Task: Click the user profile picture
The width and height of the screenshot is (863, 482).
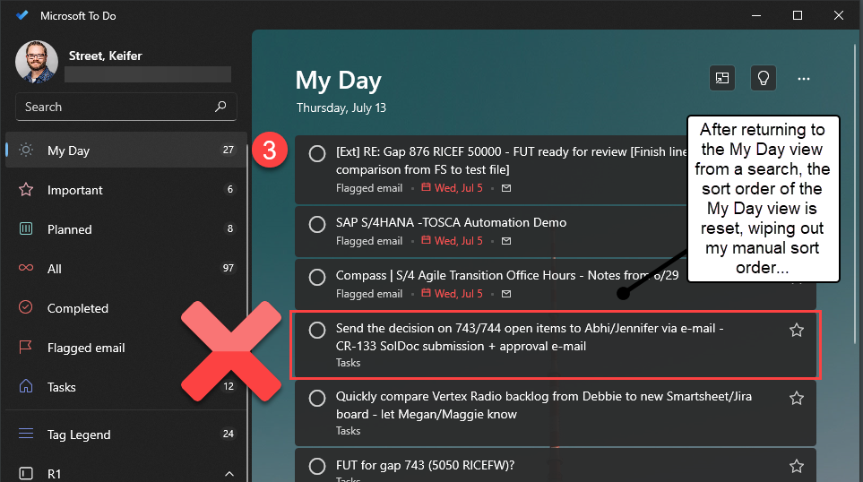Action: 37,61
